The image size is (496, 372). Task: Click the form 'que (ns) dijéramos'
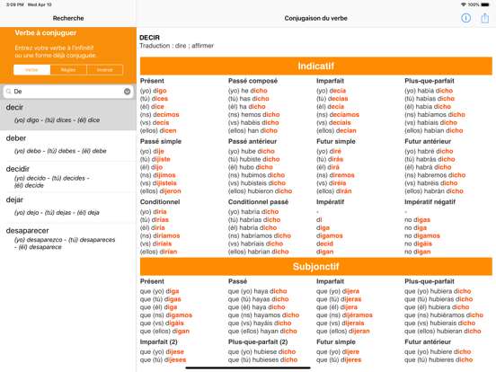(x=344, y=315)
